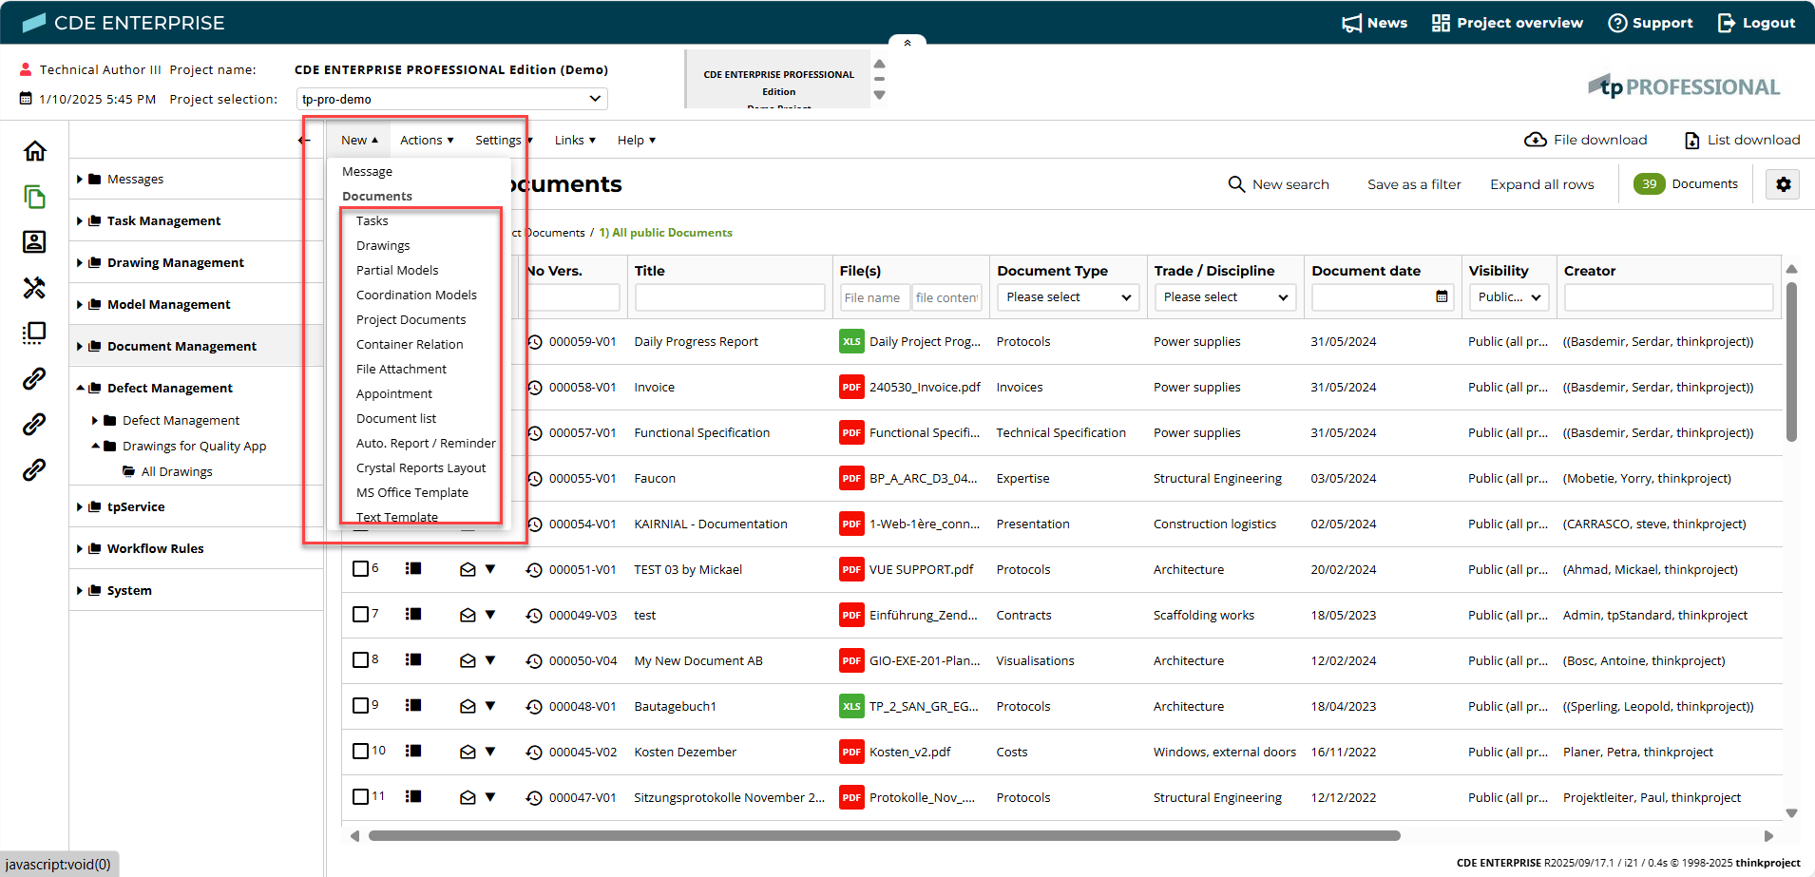Click Expand all rows
The image size is (1815, 877).
[1541, 184]
